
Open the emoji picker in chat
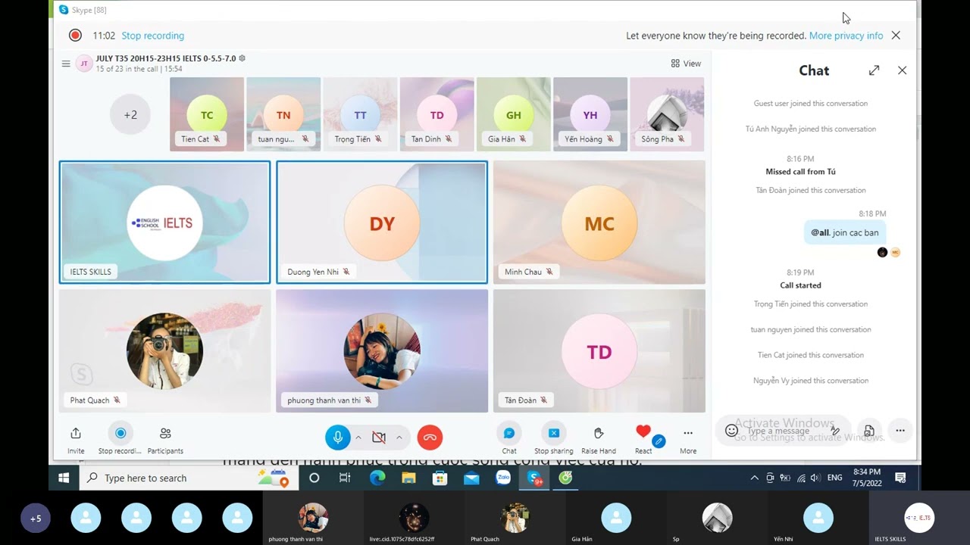731,431
